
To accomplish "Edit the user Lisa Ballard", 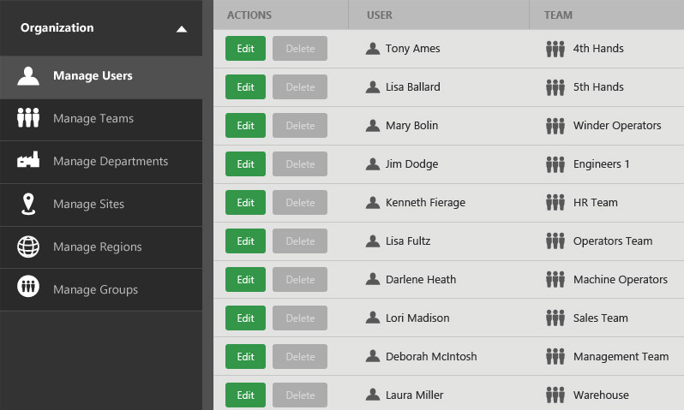I will click(x=245, y=87).
